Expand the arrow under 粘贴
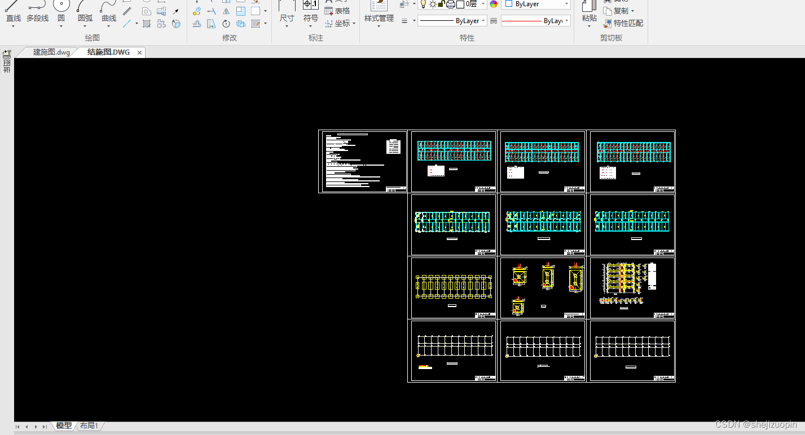805x435 pixels. (589, 26)
